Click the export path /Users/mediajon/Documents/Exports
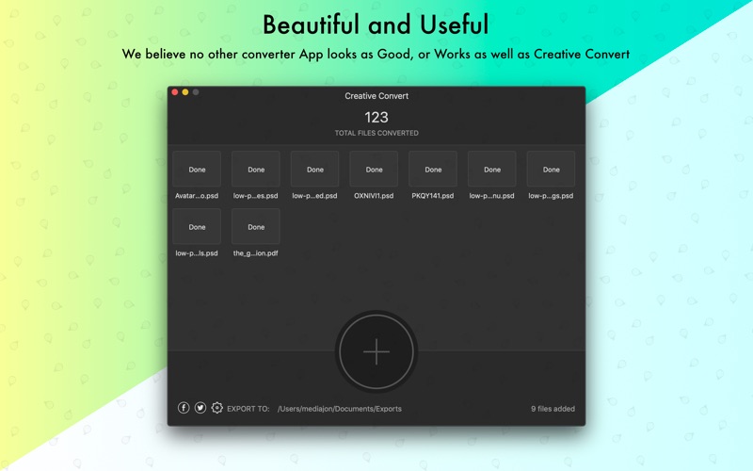Screen dimensions: 753x471 click(x=340, y=409)
